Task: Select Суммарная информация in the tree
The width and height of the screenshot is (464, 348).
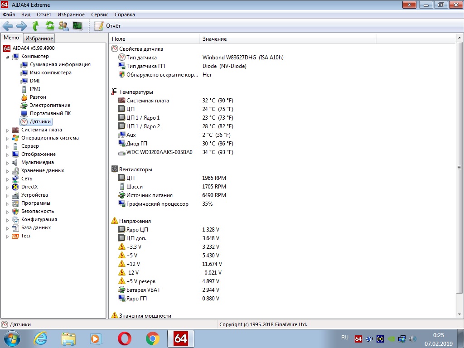Action: coord(60,64)
